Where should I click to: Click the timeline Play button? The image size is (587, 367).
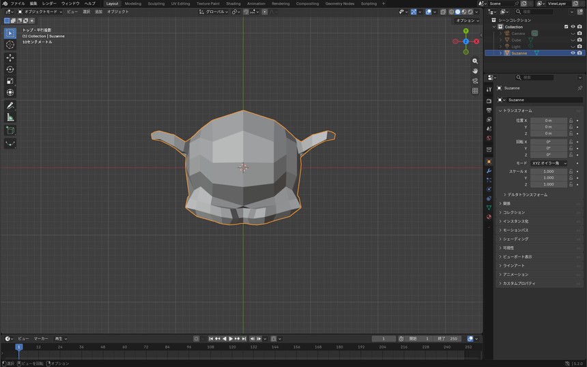click(231, 338)
